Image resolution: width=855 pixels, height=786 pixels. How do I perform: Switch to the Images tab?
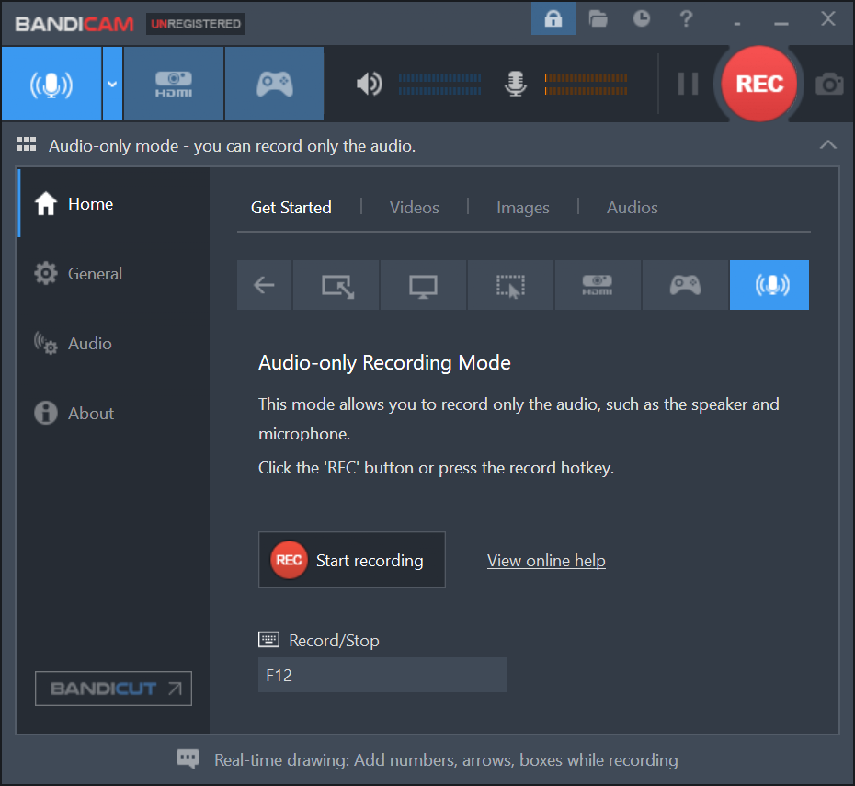point(523,208)
